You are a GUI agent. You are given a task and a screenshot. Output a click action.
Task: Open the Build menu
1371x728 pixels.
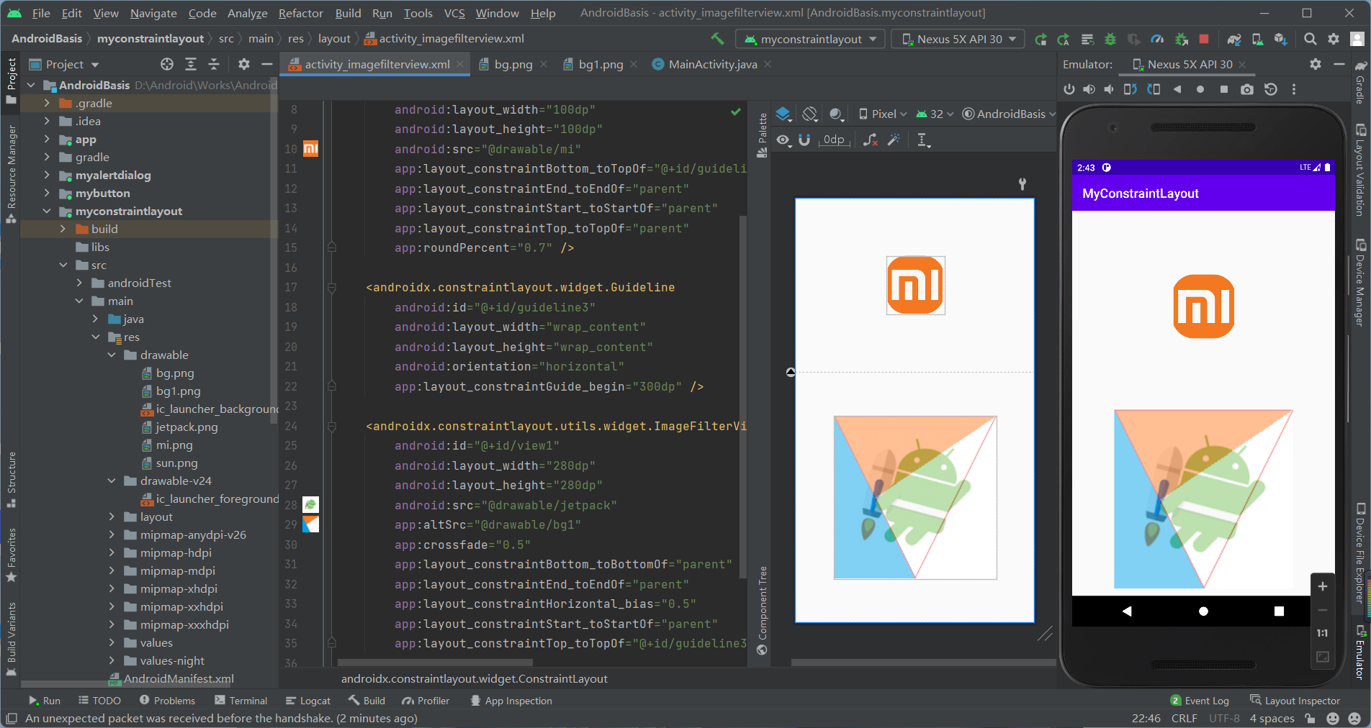[x=348, y=13]
